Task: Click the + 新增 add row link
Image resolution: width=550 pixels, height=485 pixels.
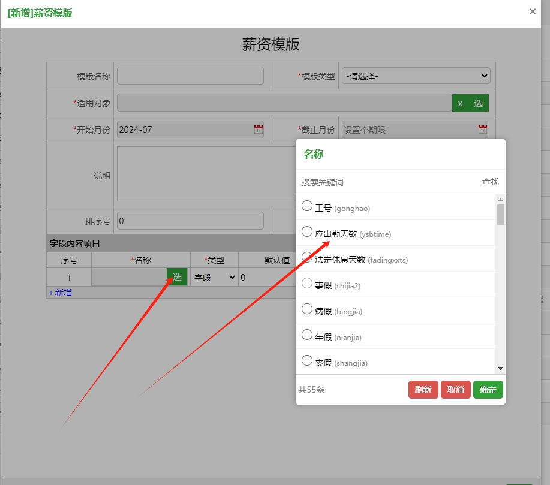Action: [x=60, y=293]
